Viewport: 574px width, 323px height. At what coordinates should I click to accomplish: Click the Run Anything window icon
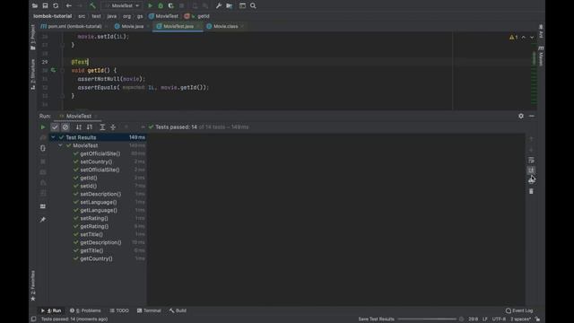point(242,6)
